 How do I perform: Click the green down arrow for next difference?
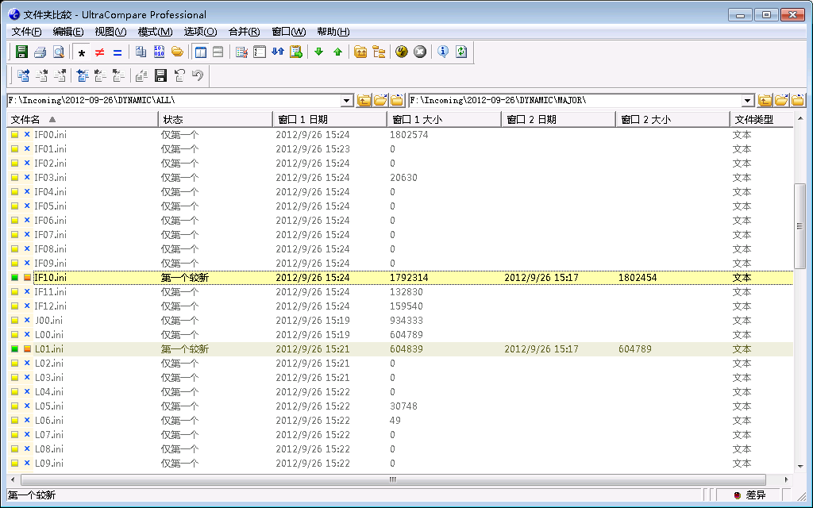pos(319,52)
